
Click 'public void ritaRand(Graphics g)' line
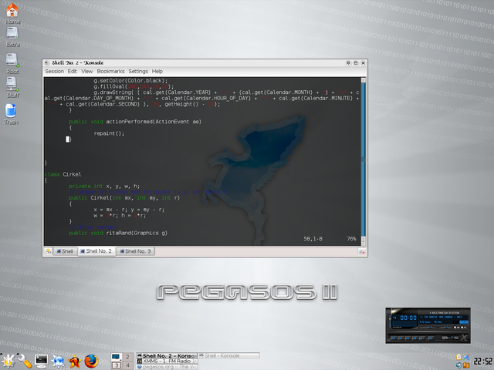point(118,233)
